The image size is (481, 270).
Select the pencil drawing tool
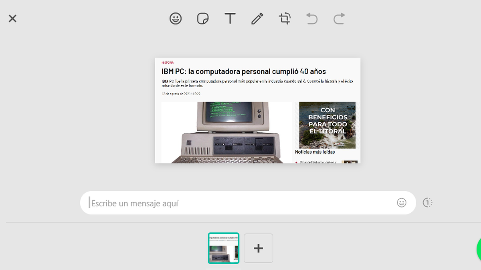(x=257, y=18)
